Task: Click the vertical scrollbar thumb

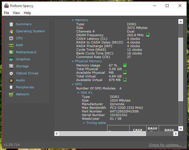Action: coord(181,69)
